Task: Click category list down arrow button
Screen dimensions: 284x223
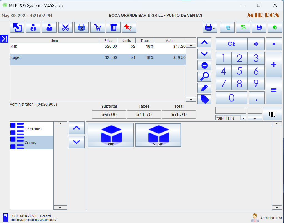Action: pyautogui.click(x=77, y=142)
